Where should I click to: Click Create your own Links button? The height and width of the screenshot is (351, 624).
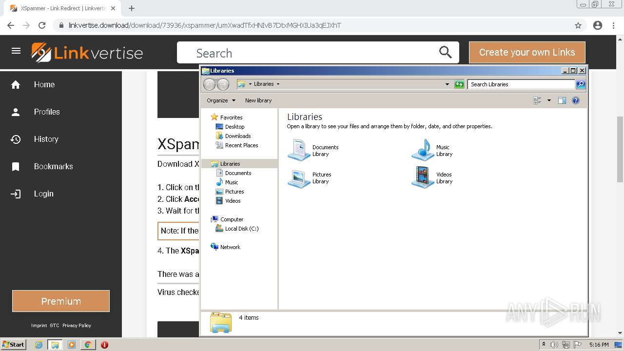point(527,52)
